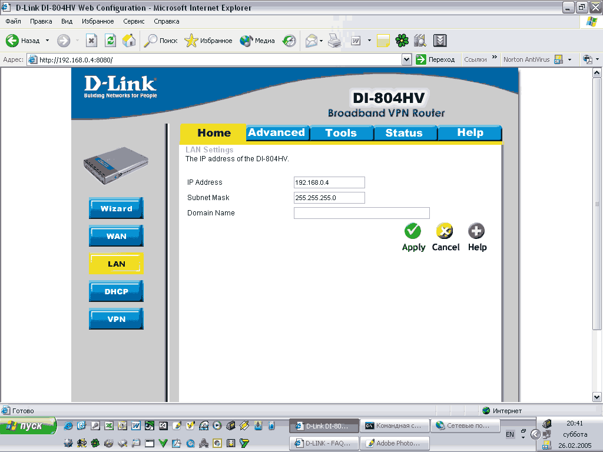Switch to Adobe Photoshop taskbar window
Image resolution: width=603 pixels, height=452 pixels.
[395, 443]
